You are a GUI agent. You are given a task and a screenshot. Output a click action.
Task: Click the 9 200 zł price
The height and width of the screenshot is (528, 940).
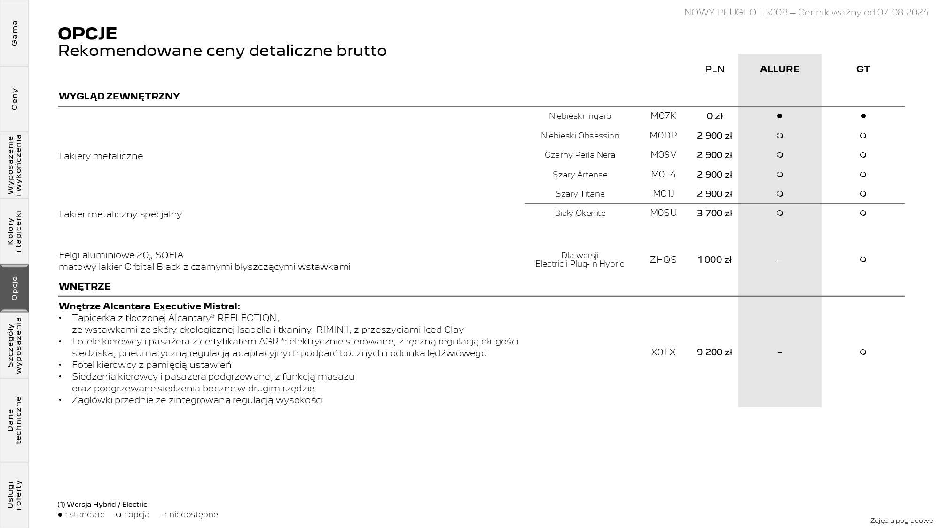(714, 352)
